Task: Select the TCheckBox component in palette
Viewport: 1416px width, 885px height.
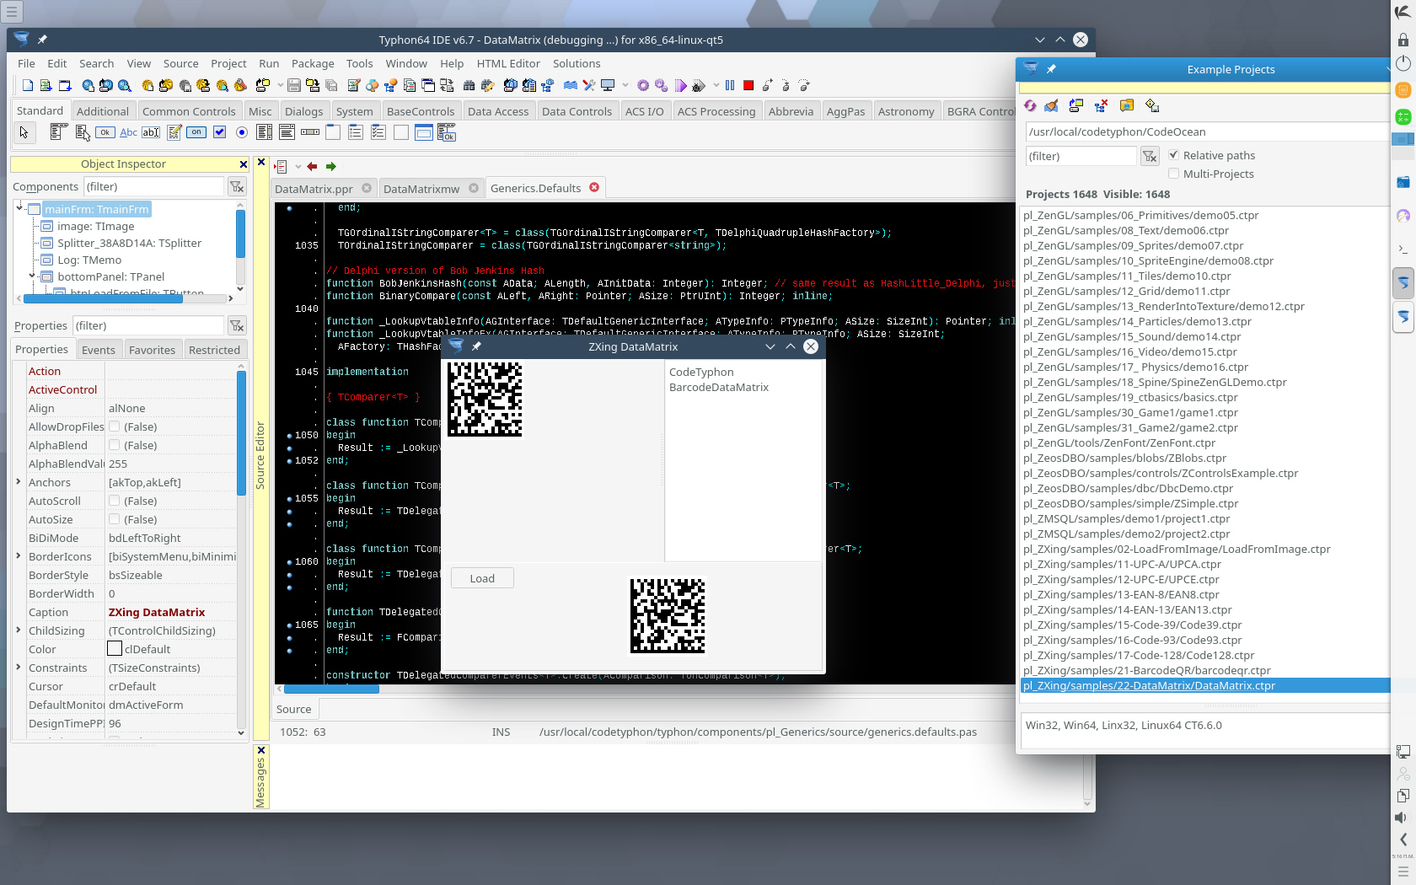Action: (x=219, y=131)
